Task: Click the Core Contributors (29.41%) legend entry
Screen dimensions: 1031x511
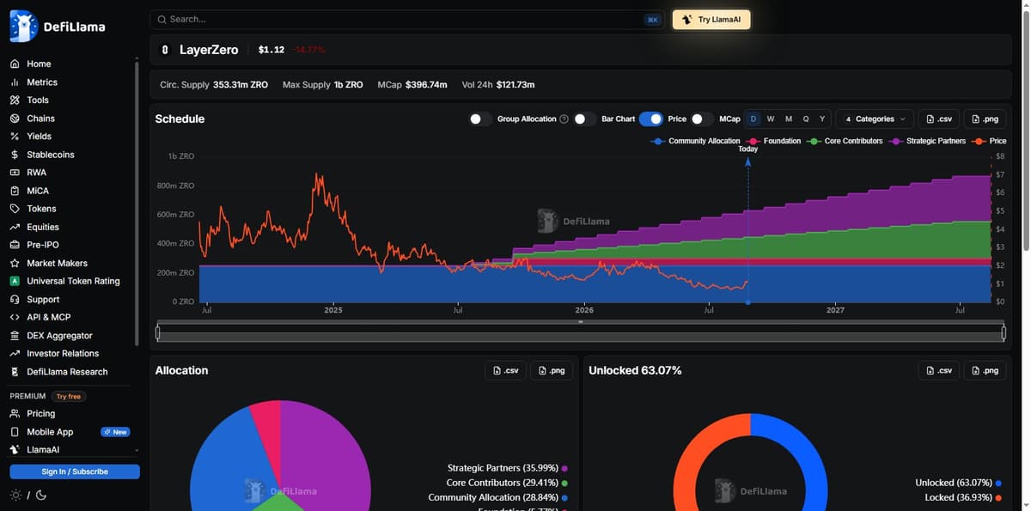Action: pos(507,483)
